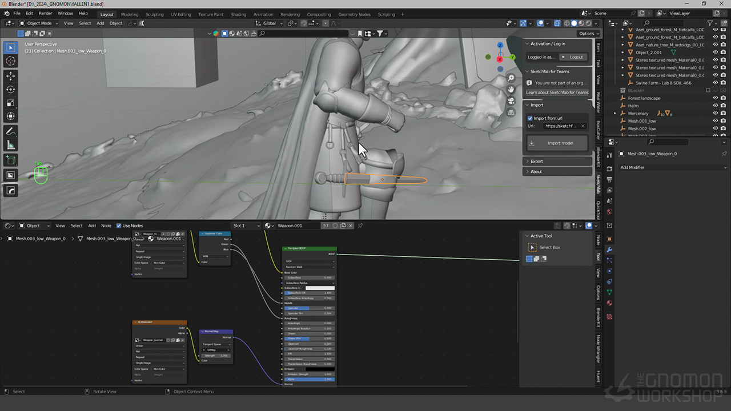Image resolution: width=731 pixels, height=411 pixels.
Task: Pick the Annotate pencil tool
Action: (x=11, y=131)
